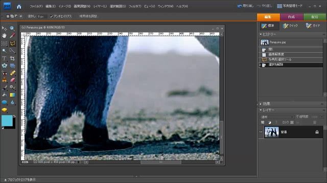
Task: Open the 不透明度 opacity dropdown arrow
Action: (x=321, y=117)
